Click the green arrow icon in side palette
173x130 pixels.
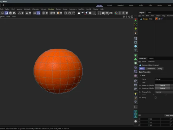click(x=136, y=29)
